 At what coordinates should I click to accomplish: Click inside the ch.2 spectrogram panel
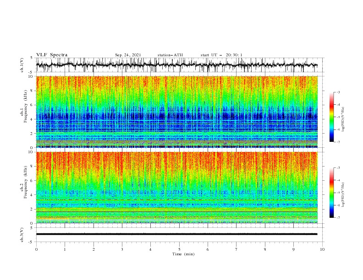[x=176, y=188]
